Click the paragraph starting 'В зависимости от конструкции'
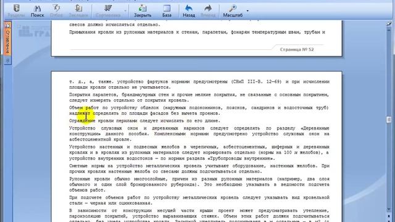 tap(199, 215)
